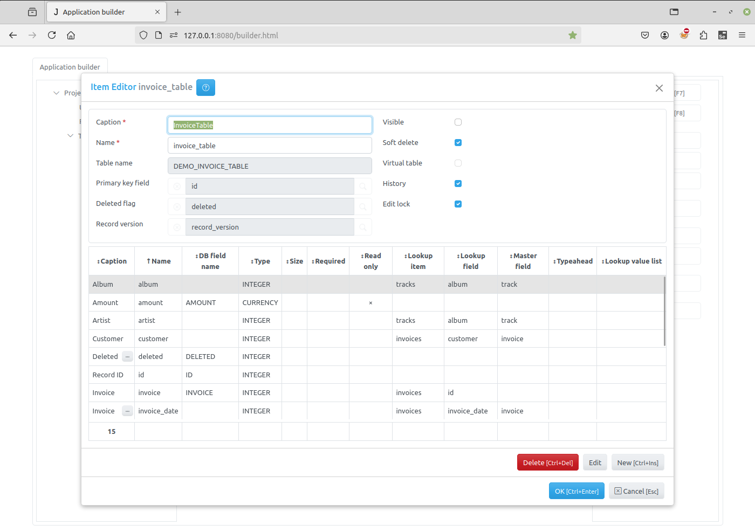The height and width of the screenshot is (532, 755).
Task: Confirm changes with OK [Ctrl+Enter]
Action: [576, 490]
